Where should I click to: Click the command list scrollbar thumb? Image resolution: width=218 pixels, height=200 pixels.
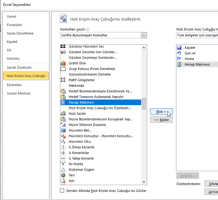144,104
